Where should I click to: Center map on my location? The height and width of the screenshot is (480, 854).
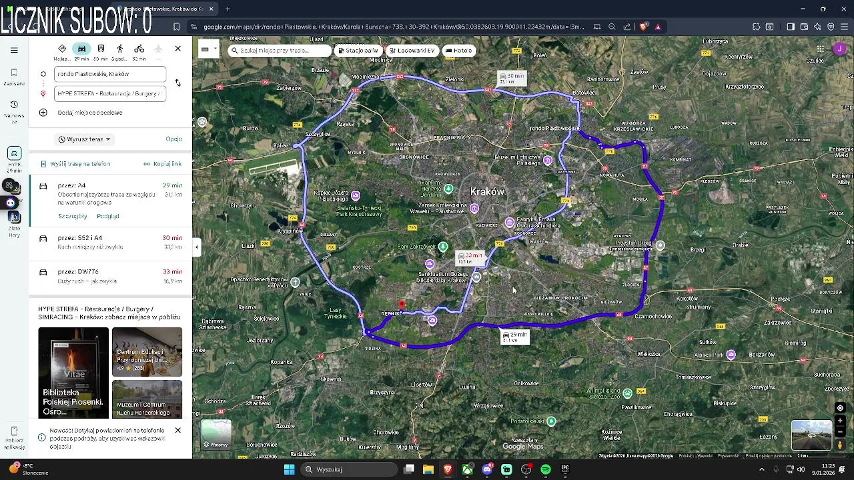tap(840, 408)
